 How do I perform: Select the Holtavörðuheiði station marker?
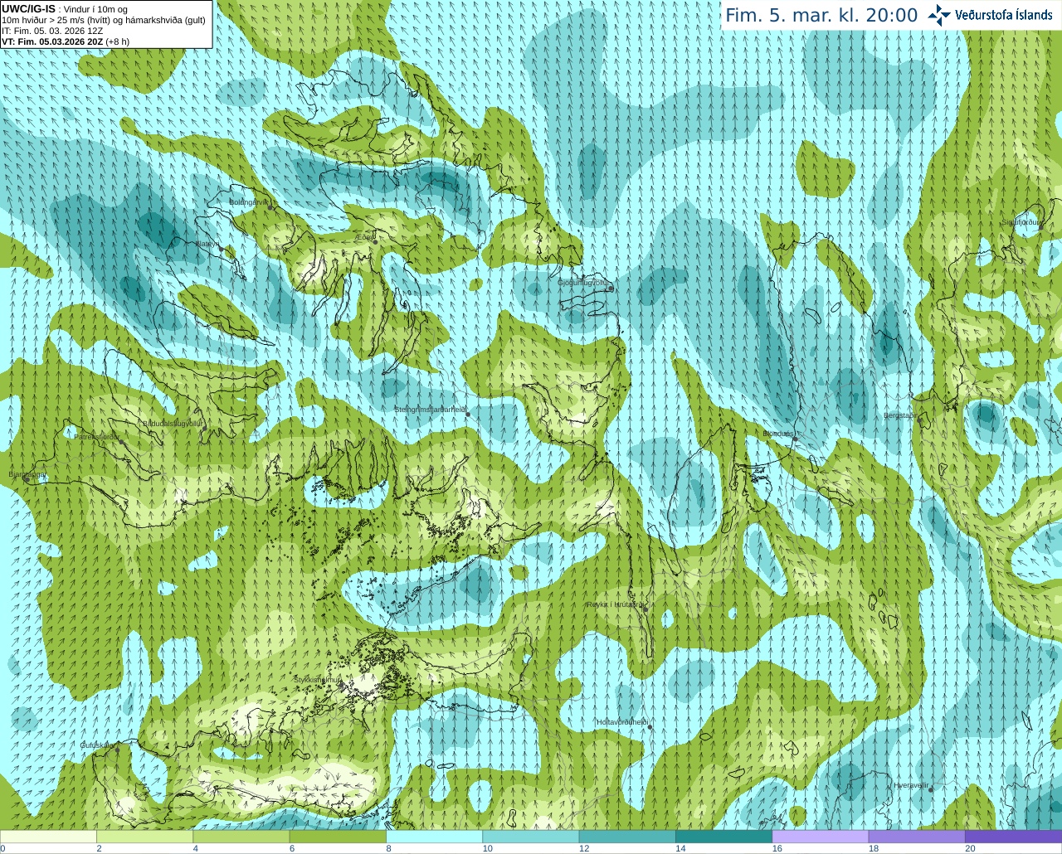(650, 727)
